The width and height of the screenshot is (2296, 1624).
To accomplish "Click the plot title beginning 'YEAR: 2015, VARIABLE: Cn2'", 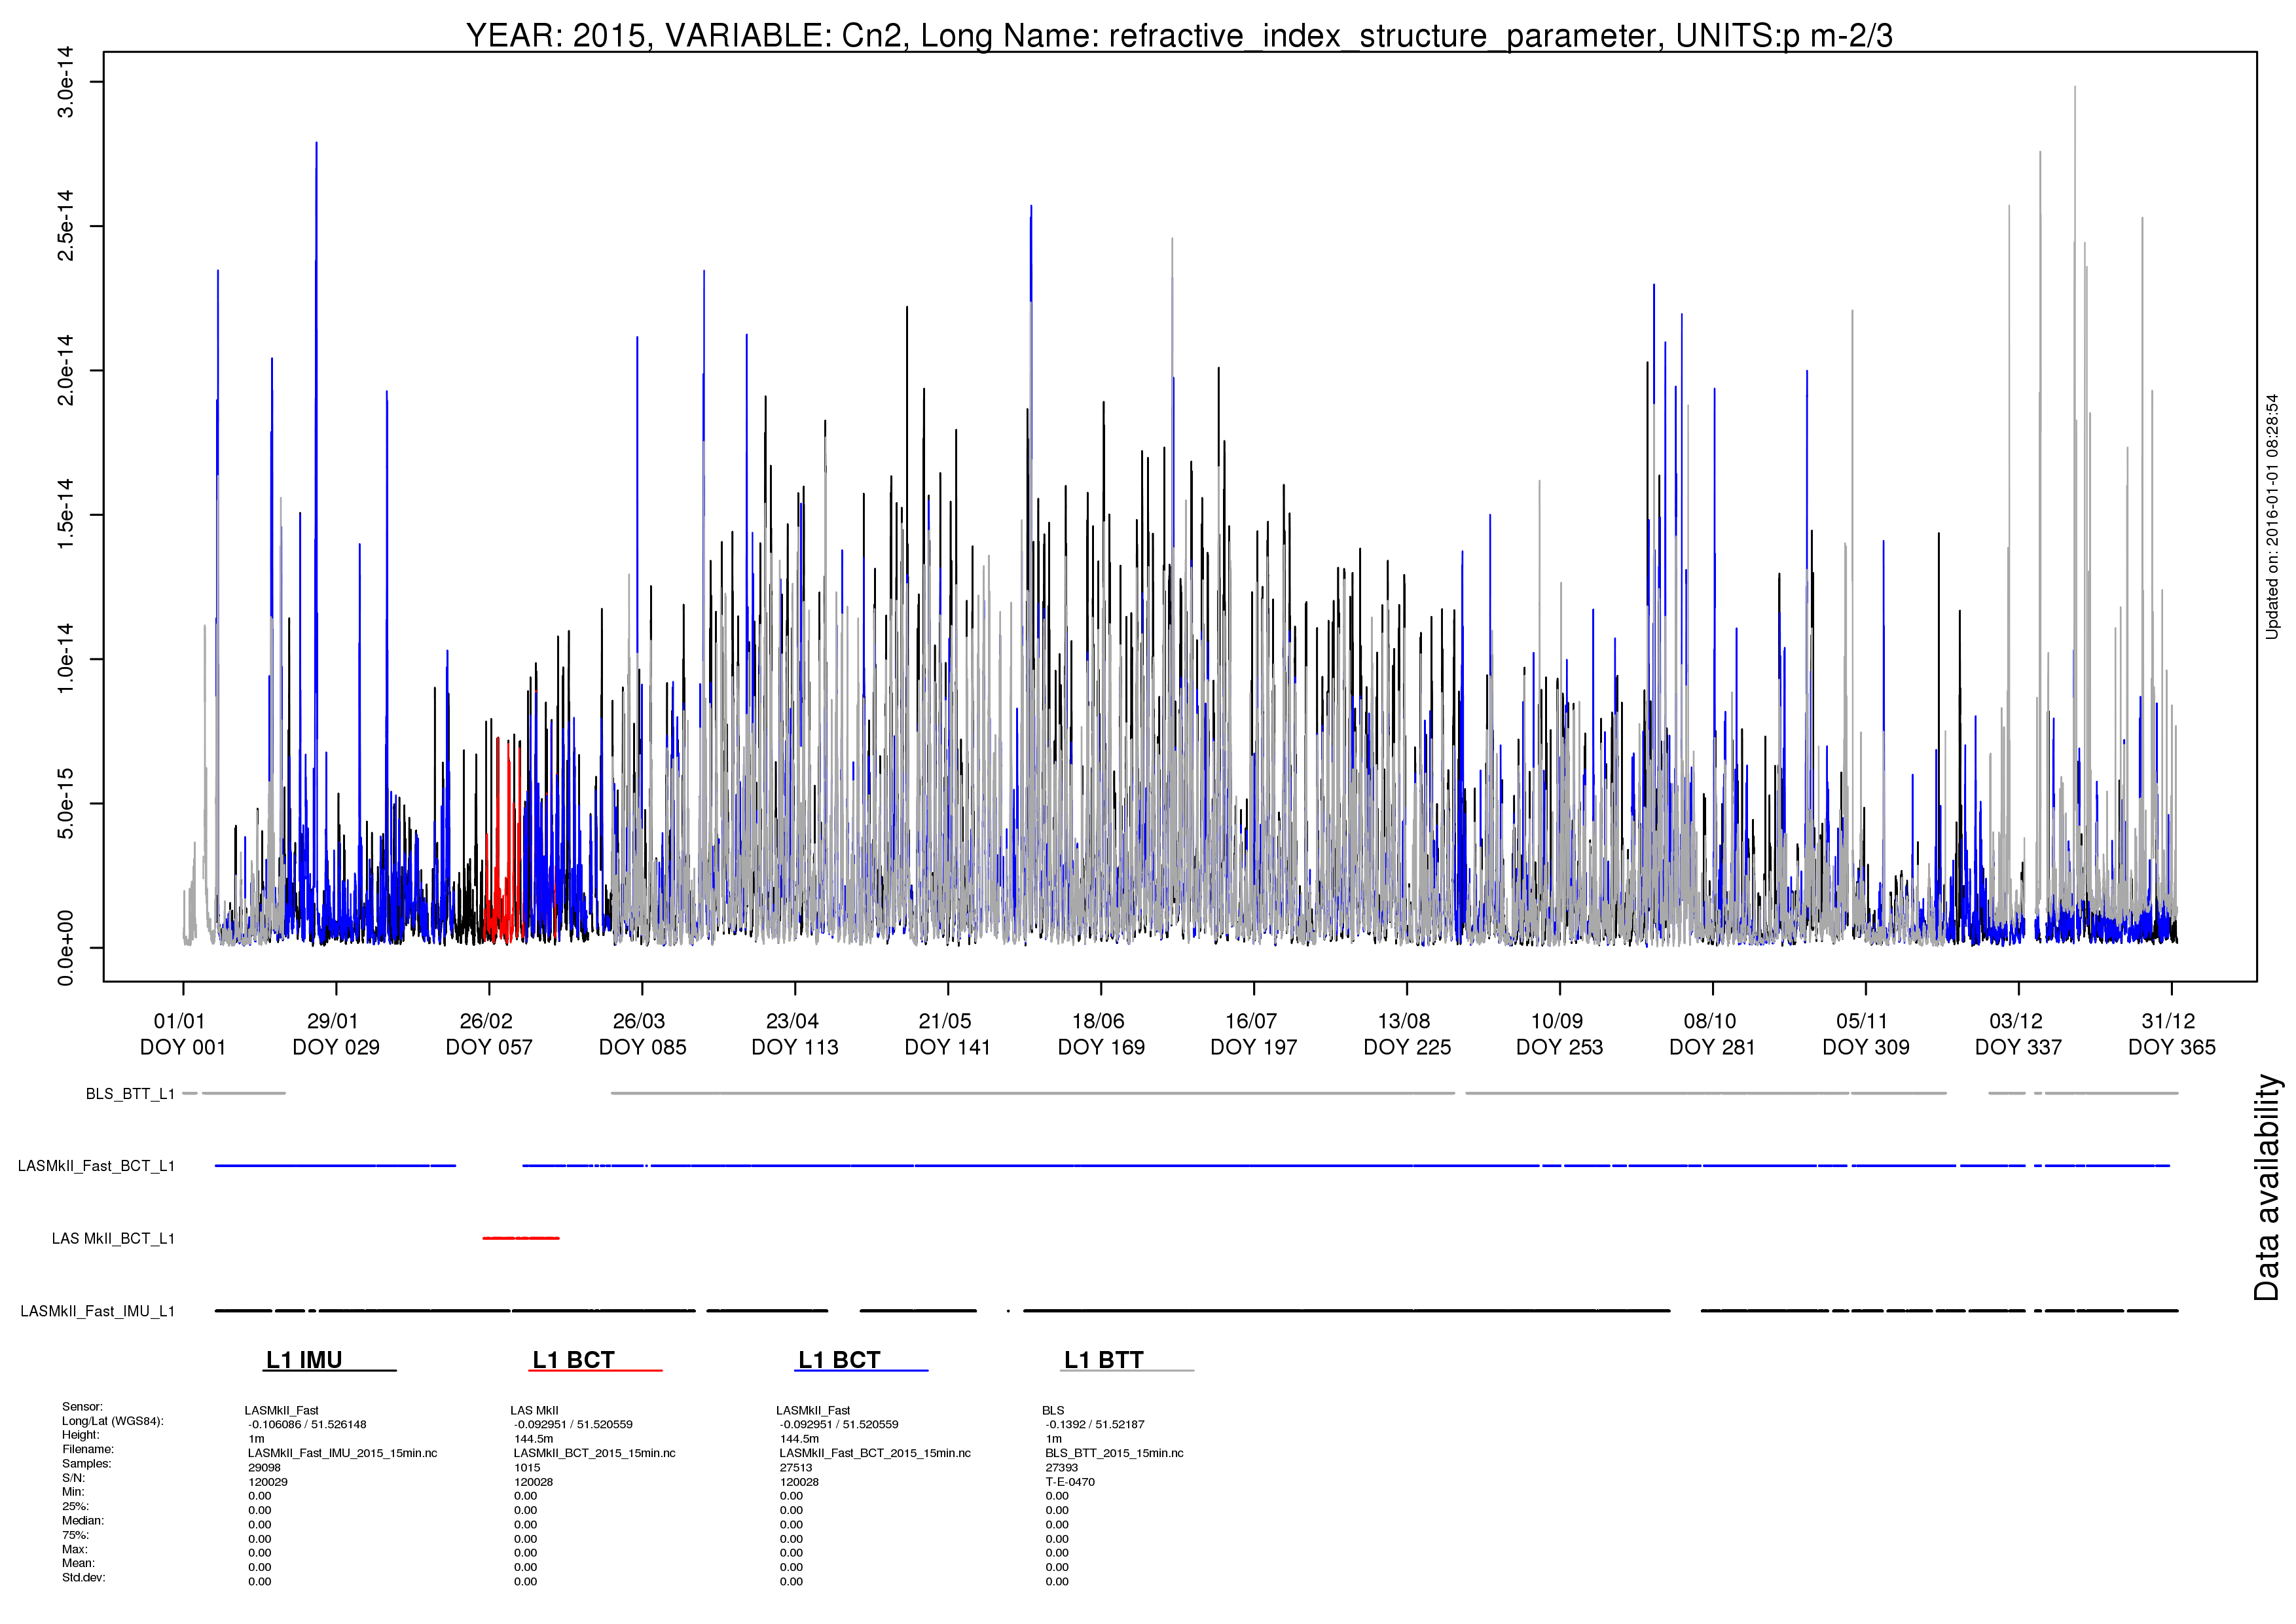I will coord(1179,35).
